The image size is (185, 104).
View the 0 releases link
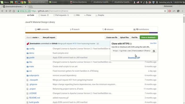point(108,29)
